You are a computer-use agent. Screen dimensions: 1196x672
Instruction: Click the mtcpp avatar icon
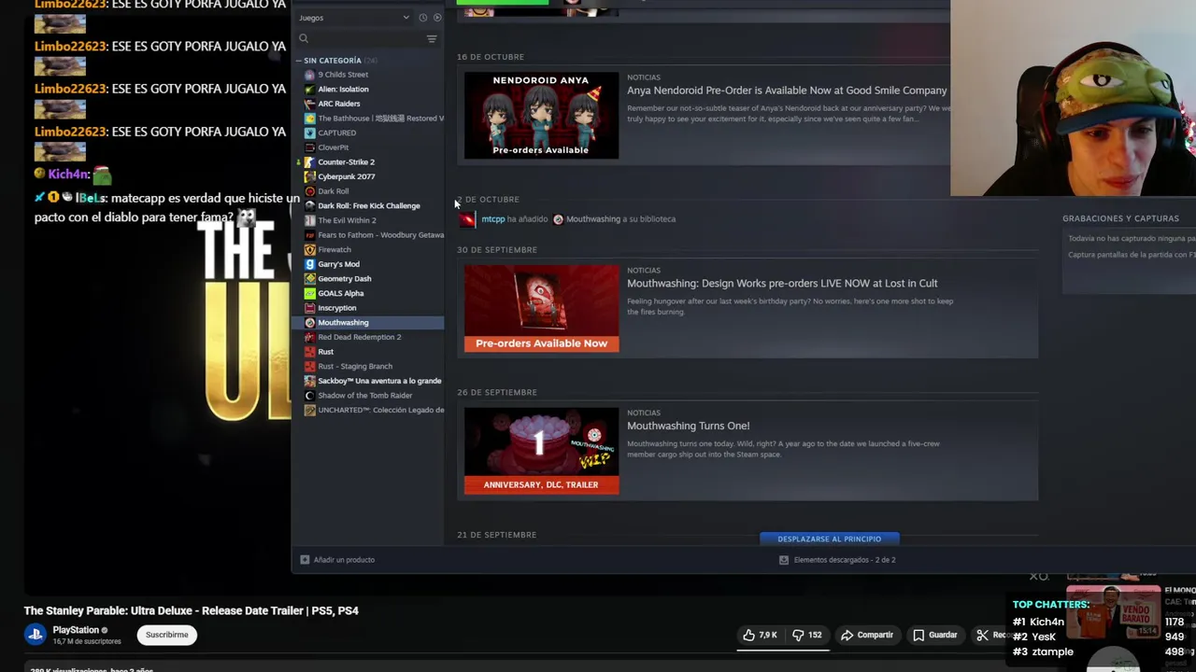468,219
